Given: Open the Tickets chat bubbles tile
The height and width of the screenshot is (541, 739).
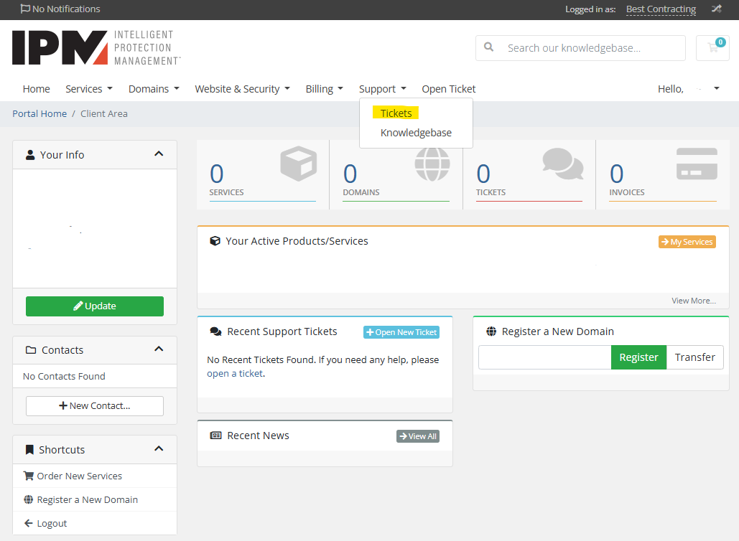Looking at the screenshot, I should click(529, 174).
